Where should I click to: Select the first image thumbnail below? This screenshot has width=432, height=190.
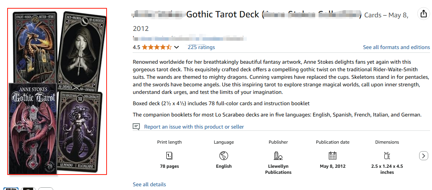pyautogui.click(x=11, y=188)
